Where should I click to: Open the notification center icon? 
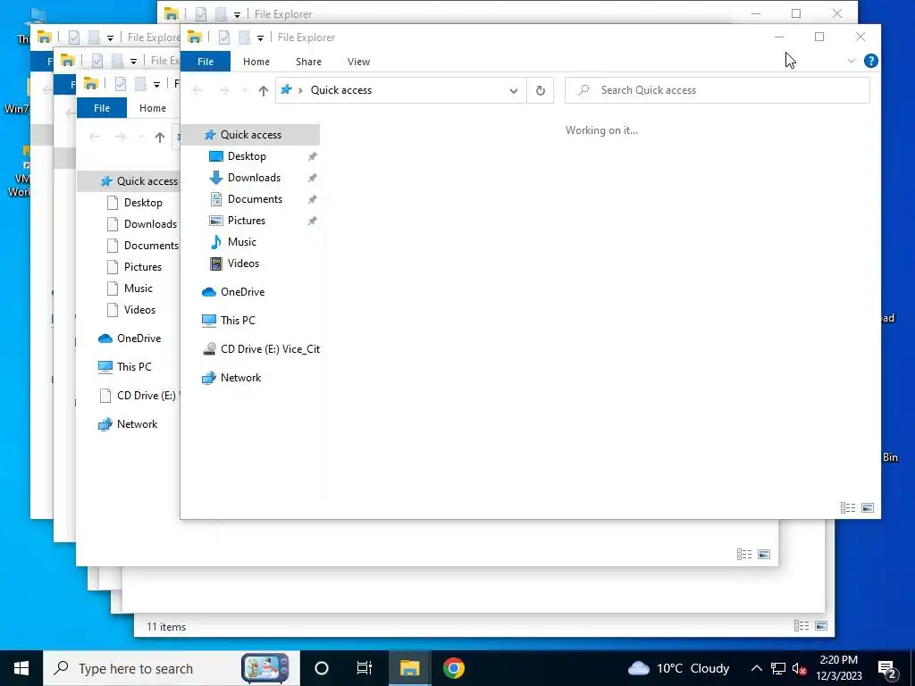coord(887,669)
